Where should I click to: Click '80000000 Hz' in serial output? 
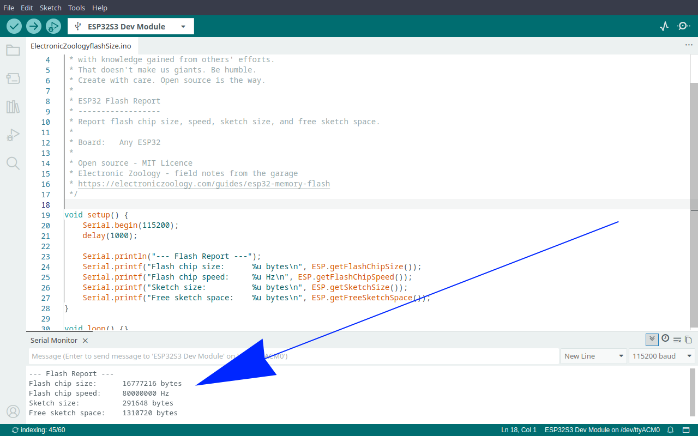pos(146,393)
